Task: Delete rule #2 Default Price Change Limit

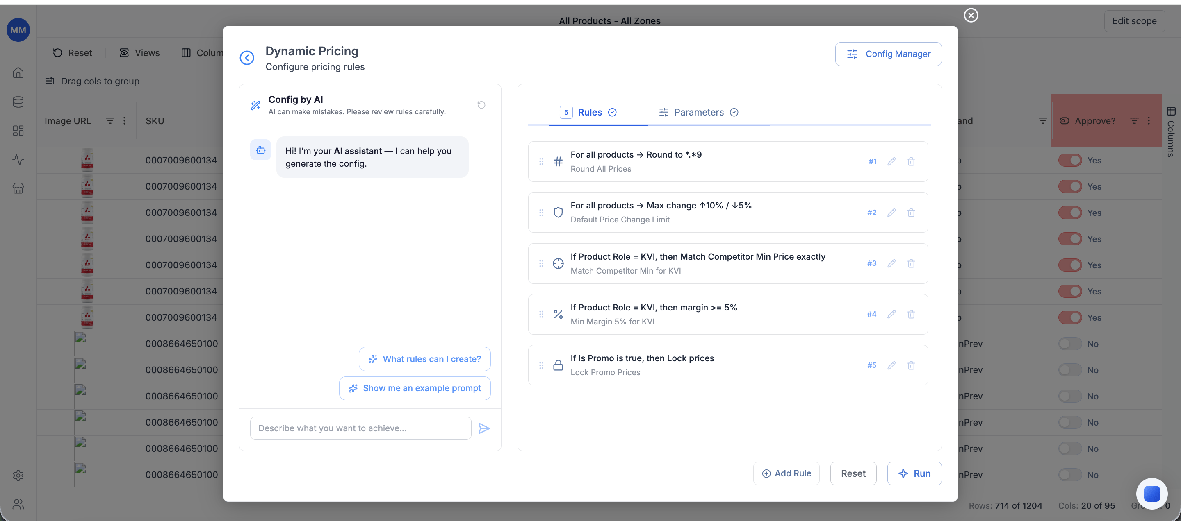Action: point(911,213)
